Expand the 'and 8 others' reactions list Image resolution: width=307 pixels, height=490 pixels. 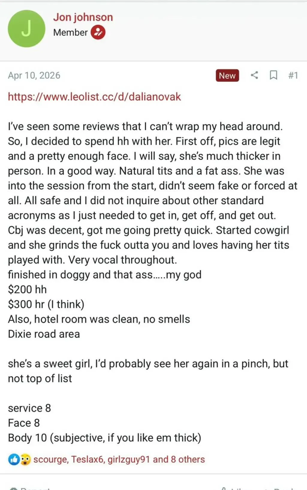tap(179, 459)
